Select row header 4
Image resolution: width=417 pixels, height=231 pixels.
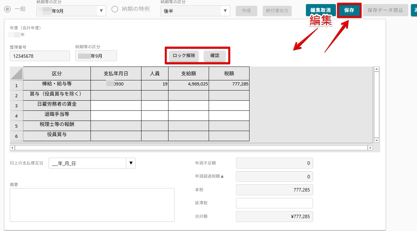(17, 115)
